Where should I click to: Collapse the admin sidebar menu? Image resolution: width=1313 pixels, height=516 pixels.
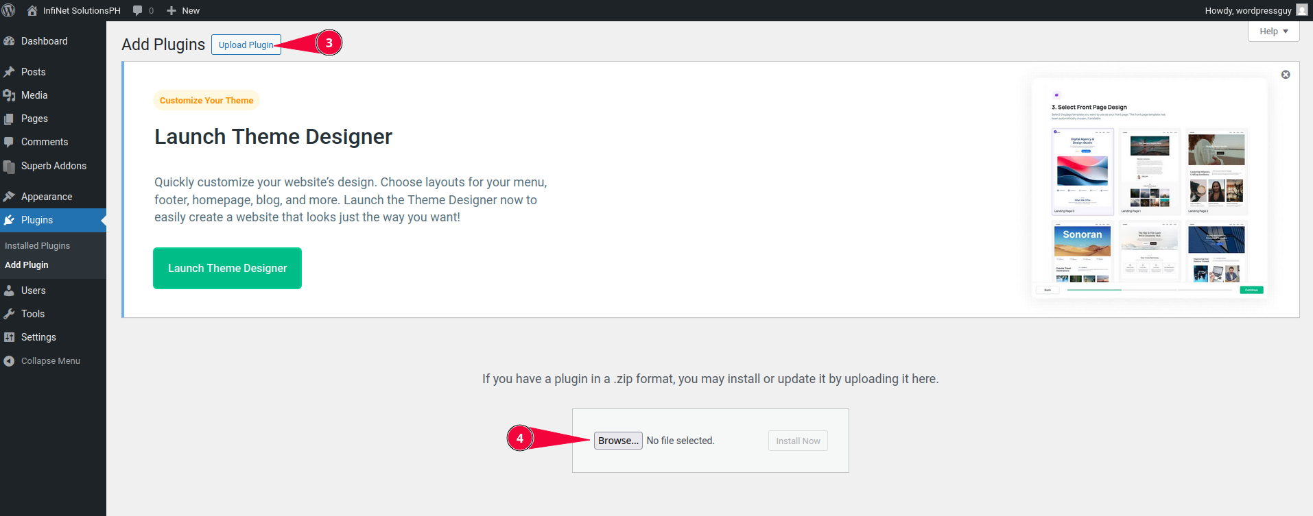[50, 361]
